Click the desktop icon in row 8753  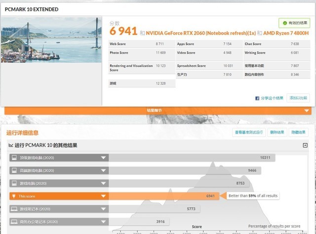pyautogui.click(x=14, y=183)
